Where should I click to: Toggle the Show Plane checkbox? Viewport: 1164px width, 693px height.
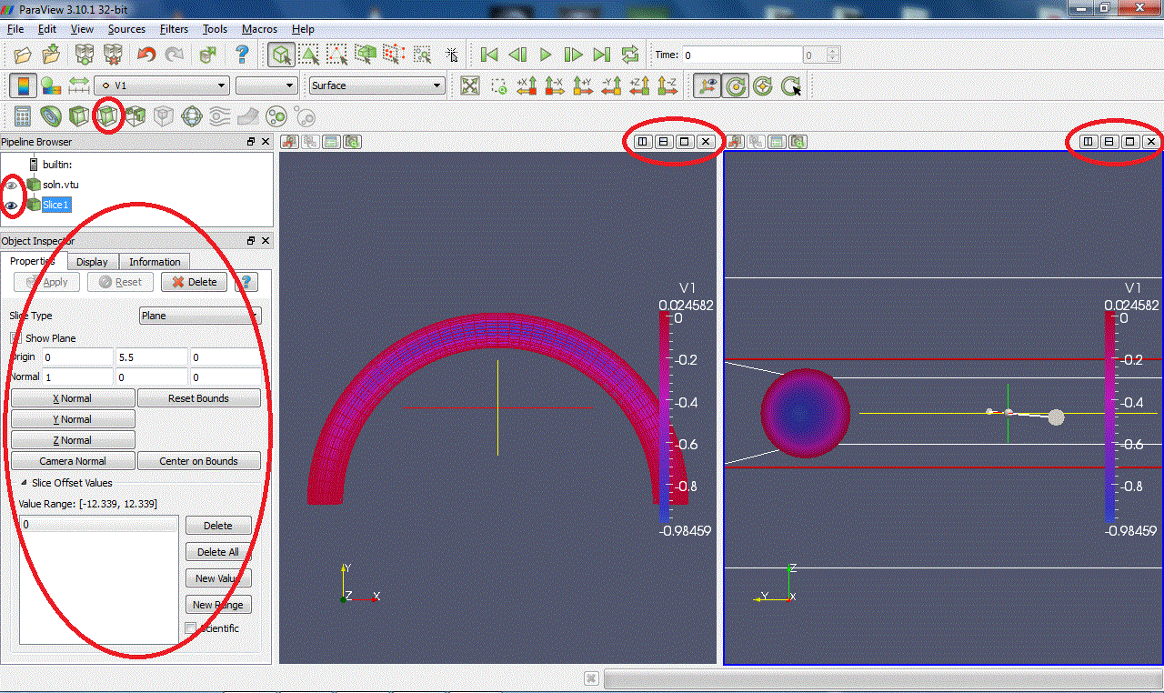pos(15,338)
